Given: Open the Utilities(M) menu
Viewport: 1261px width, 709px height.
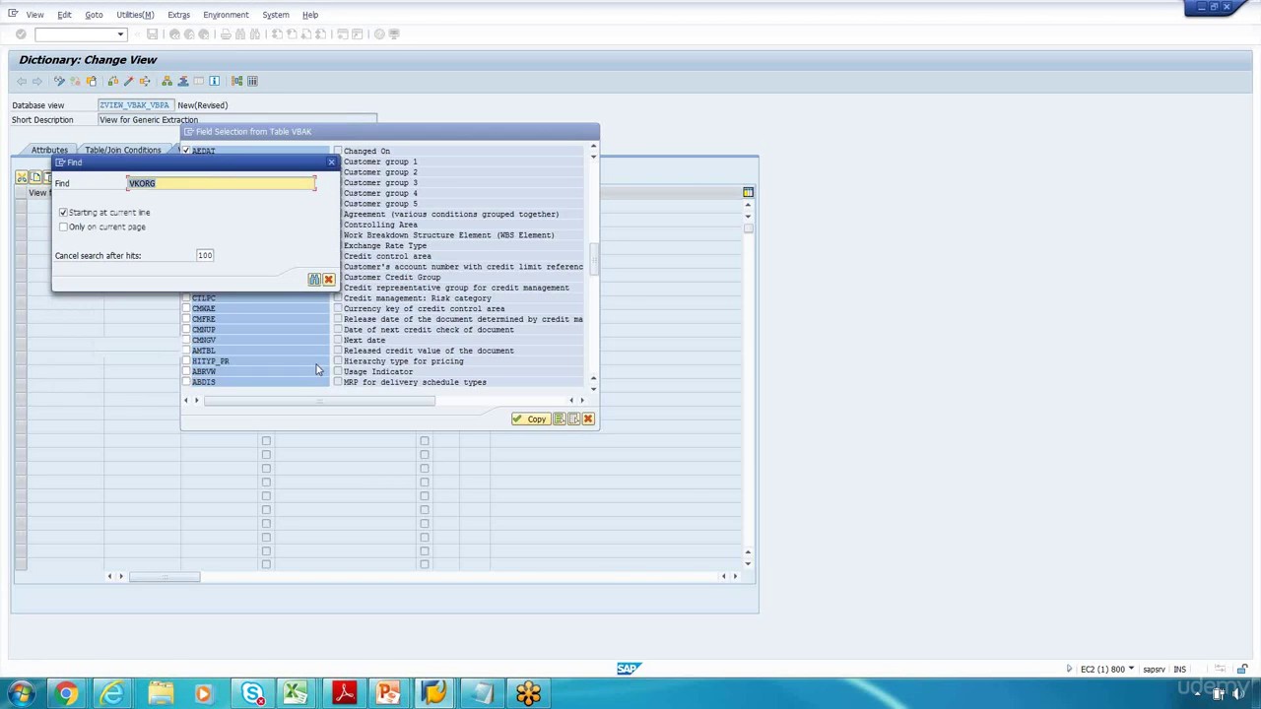Looking at the screenshot, I should (135, 15).
